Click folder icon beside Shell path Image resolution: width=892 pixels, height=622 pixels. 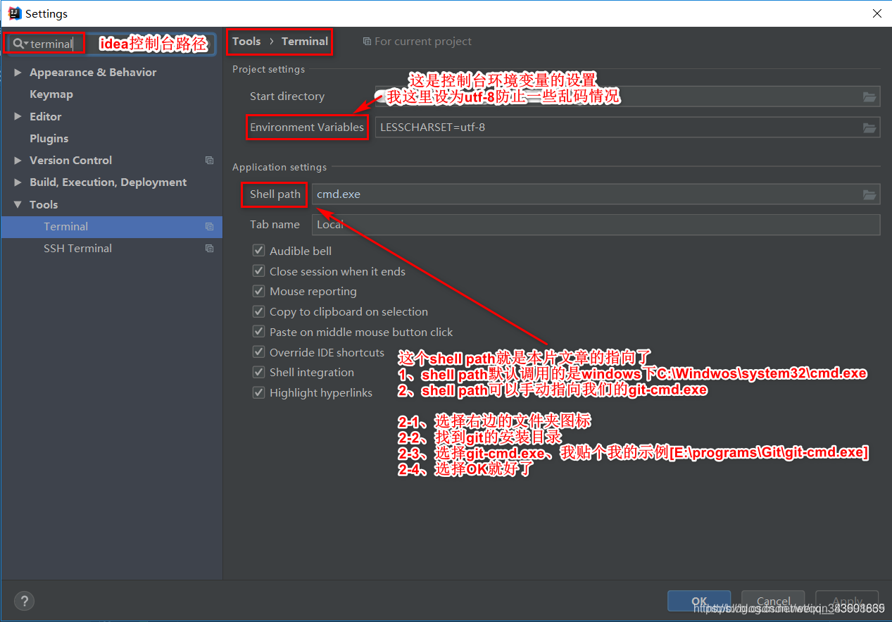[x=869, y=194]
